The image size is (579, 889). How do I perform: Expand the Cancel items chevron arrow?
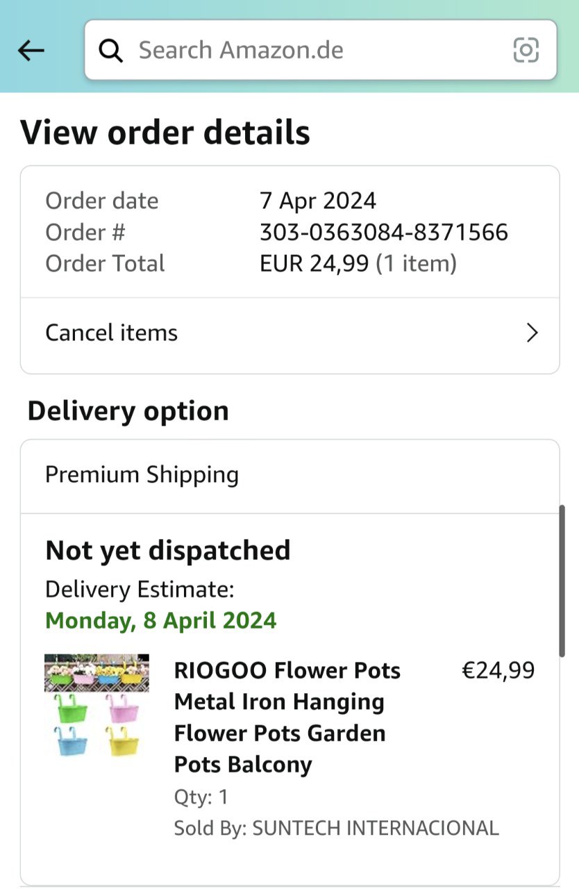(532, 333)
